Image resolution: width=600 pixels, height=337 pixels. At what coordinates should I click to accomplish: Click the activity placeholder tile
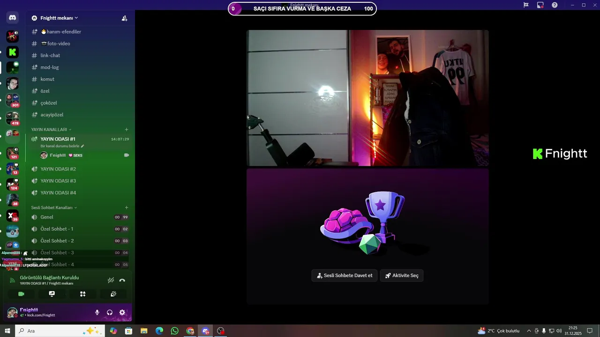(x=367, y=237)
